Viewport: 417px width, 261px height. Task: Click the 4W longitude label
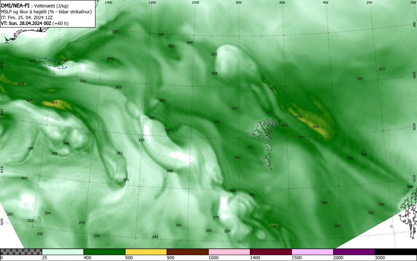326,3
